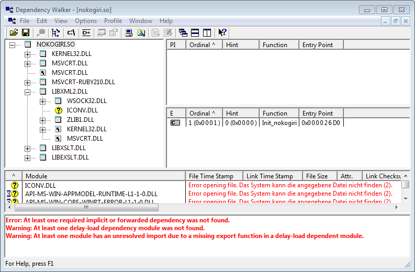
Task: Sort by File Size column header
Action: tap(320, 176)
